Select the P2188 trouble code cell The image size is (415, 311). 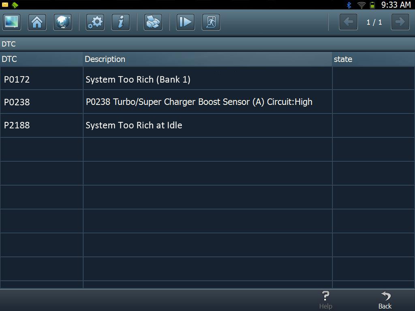(x=17, y=125)
